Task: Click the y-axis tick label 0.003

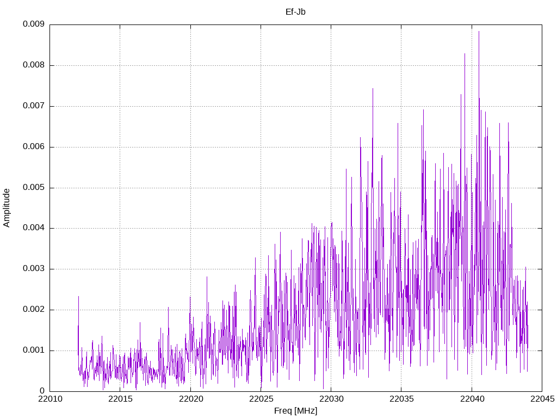Action: (x=33, y=269)
